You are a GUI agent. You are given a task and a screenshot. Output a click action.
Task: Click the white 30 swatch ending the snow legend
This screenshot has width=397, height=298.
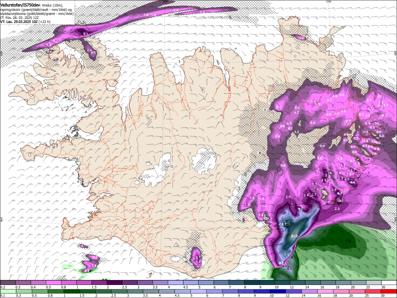point(389,283)
